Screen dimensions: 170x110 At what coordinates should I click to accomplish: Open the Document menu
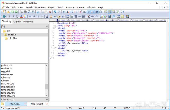40,7
